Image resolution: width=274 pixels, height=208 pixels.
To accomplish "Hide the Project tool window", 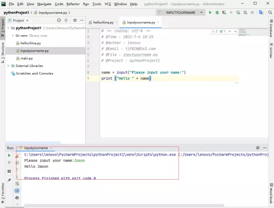I will tap(82, 21).
